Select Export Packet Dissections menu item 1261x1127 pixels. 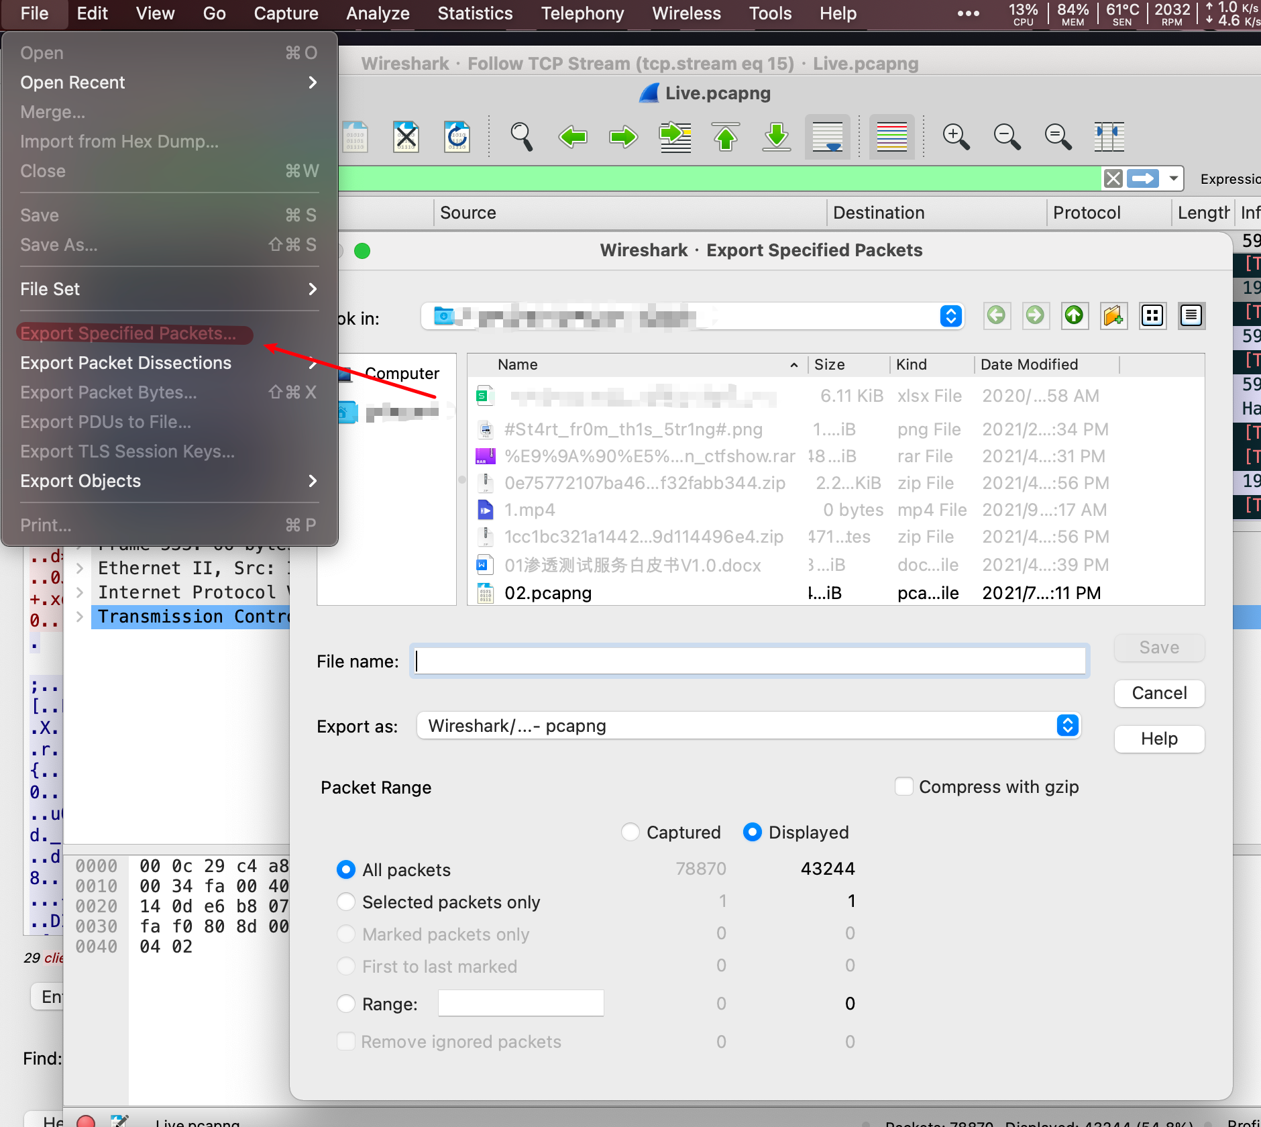(x=169, y=363)
